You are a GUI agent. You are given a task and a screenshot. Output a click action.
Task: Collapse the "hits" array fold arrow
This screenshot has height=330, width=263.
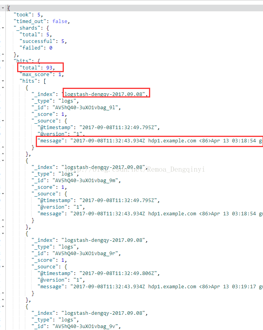pyautogui.click(x=3, y=81)
